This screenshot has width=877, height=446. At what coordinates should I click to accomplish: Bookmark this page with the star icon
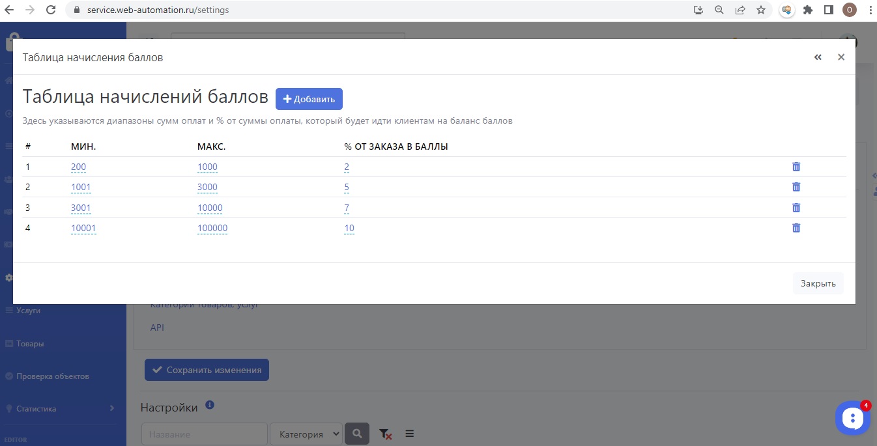coord(760,10)
